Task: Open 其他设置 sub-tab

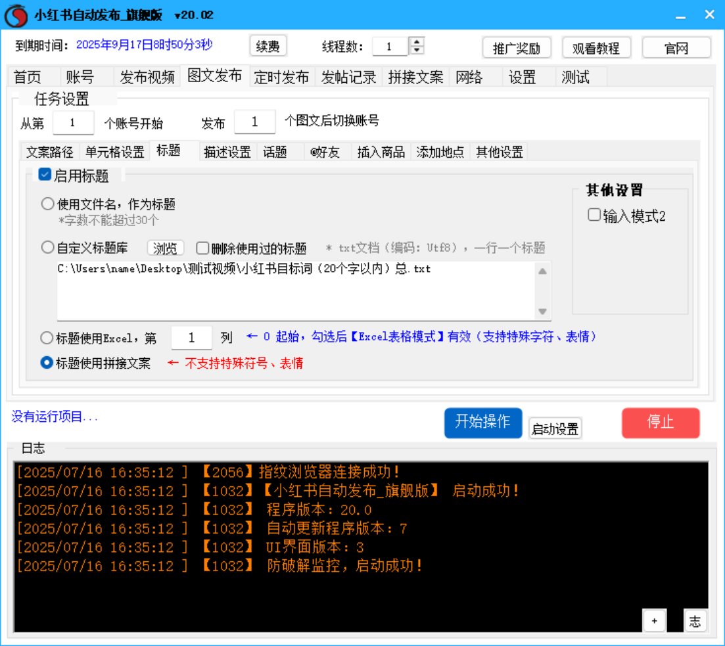Action: tap(500, 152)
